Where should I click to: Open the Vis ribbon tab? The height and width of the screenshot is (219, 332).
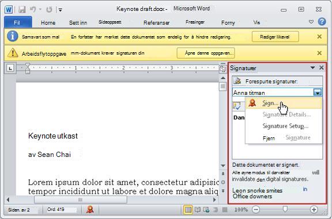tap(256, 22)
